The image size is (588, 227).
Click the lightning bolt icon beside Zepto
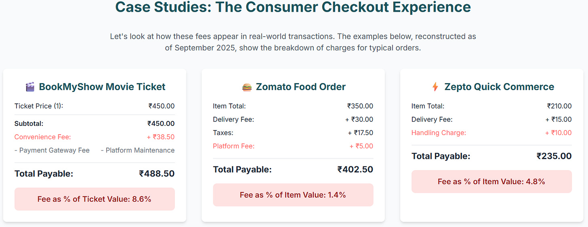(x=435, y=87)
